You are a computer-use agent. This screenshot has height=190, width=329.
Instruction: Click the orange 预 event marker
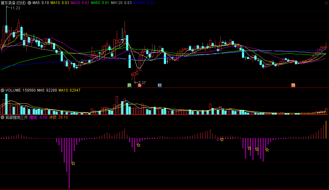293,85
